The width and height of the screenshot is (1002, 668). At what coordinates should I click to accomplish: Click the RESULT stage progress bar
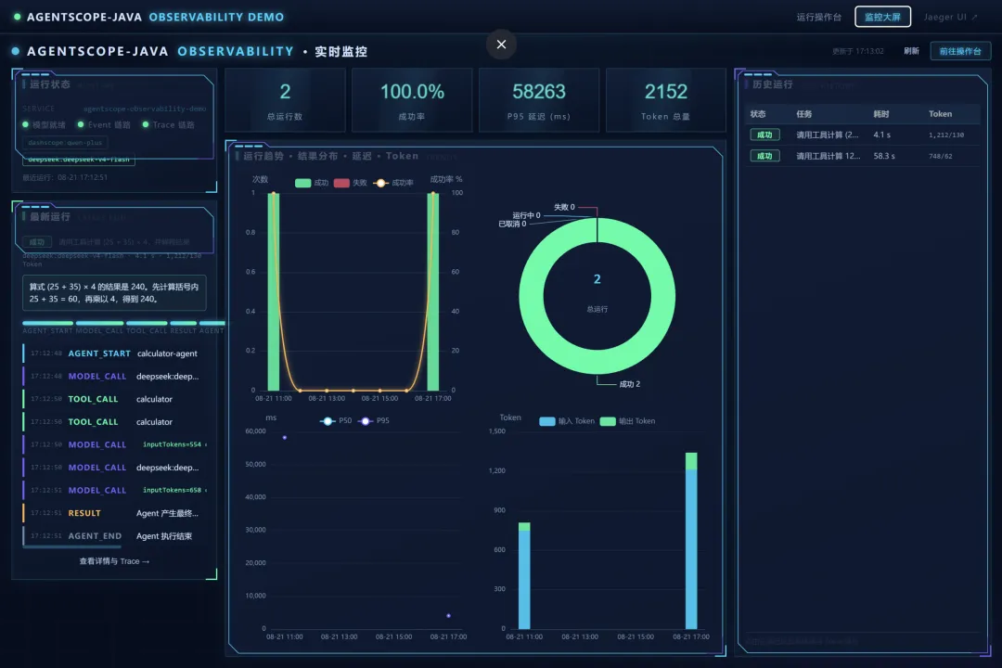click(x=184, y=323)
